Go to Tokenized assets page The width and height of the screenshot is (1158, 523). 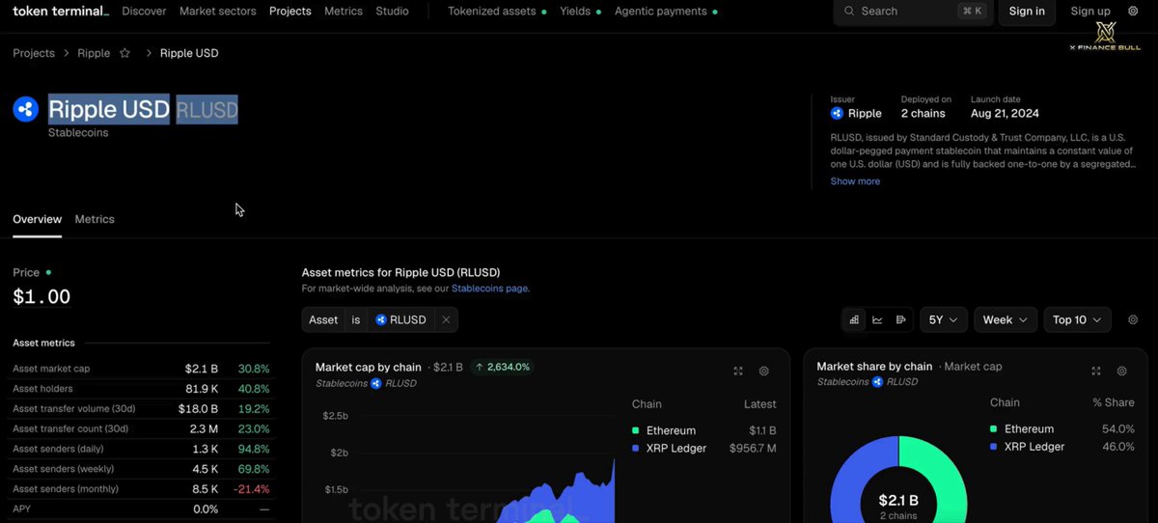(497, 11)
